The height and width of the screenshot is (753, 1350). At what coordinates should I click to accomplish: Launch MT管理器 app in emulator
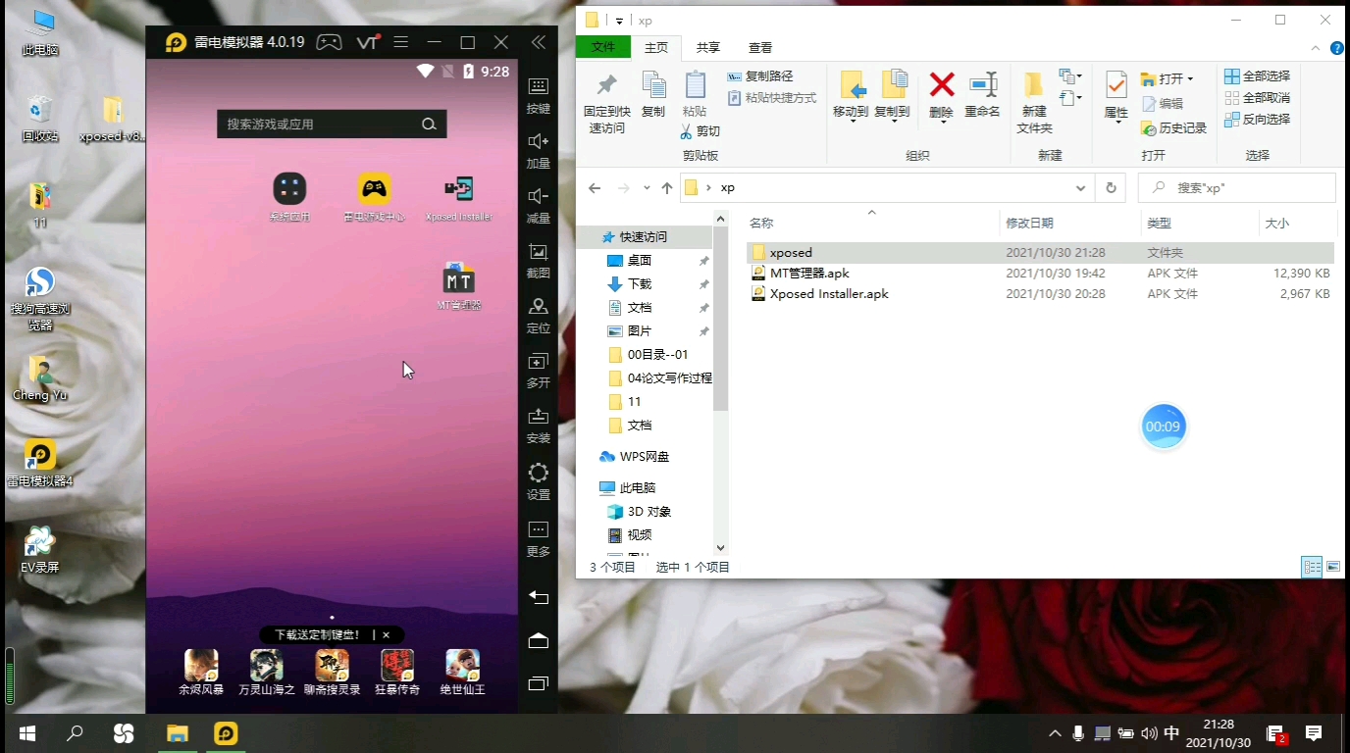458,286
